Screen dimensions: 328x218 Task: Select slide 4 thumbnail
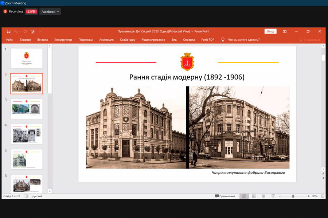click(27, 134)
